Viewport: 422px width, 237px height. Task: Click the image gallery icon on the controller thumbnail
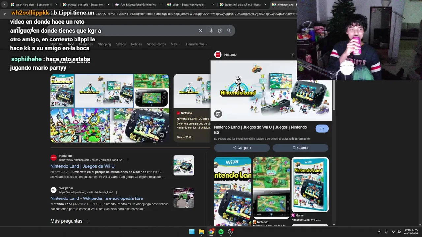pos(162,135)
